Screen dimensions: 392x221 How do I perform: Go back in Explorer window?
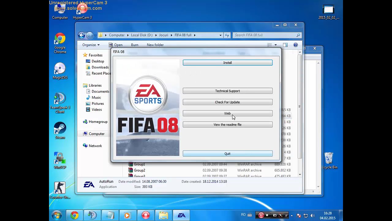coord(81,35)
